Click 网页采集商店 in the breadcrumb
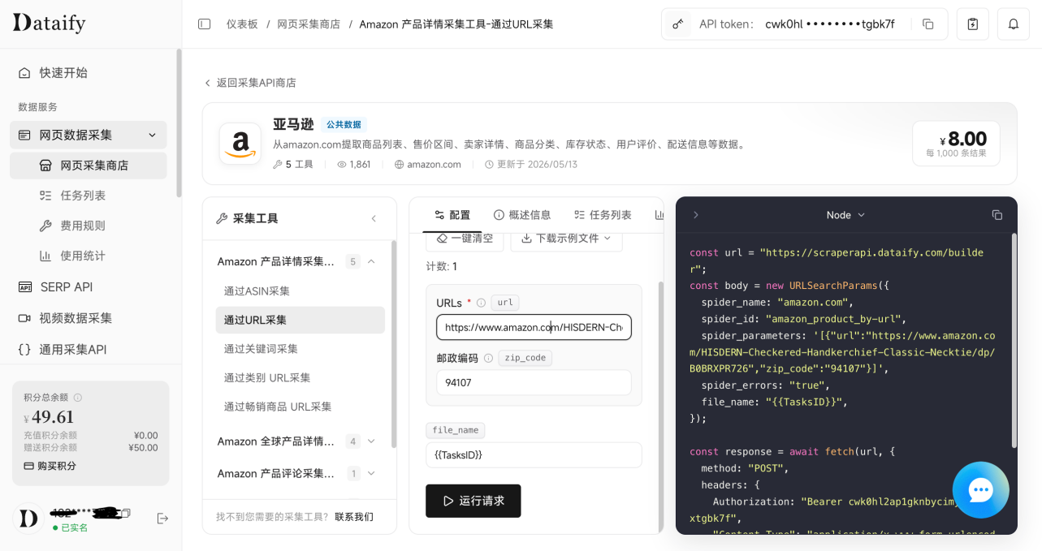This screenshot has width=1042, height=551. tap(309, 24)
